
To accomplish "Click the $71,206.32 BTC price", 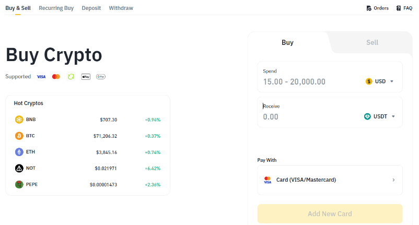I will pos(106,136).
